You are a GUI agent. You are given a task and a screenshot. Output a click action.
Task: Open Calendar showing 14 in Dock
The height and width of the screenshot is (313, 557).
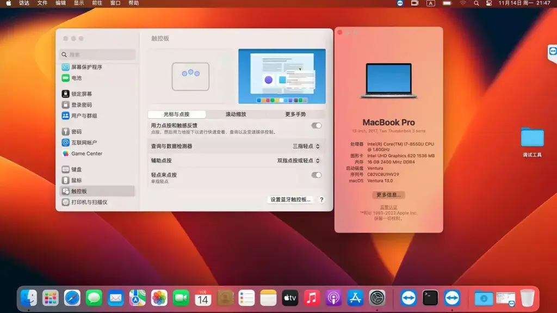point(203,298)
